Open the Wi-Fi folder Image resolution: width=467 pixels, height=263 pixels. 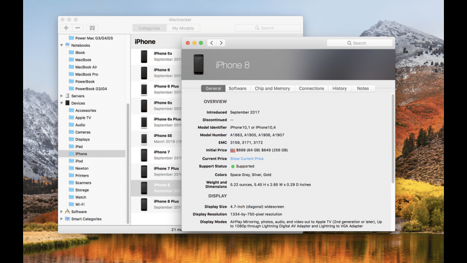point(77,204)
